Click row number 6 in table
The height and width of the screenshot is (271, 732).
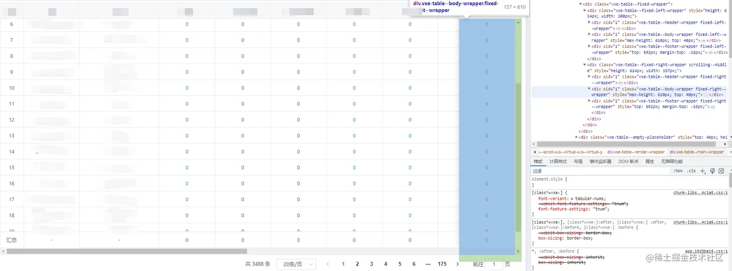(12, 24)
